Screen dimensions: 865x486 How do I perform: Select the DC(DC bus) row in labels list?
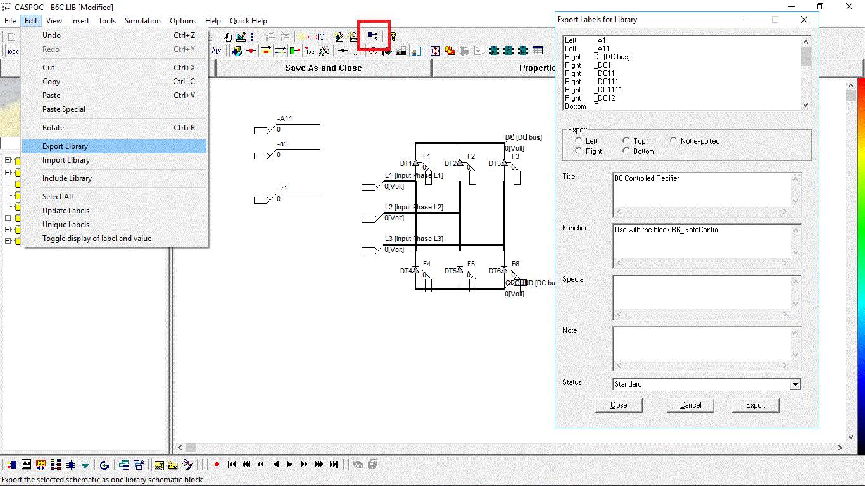[x=682, y=57]
